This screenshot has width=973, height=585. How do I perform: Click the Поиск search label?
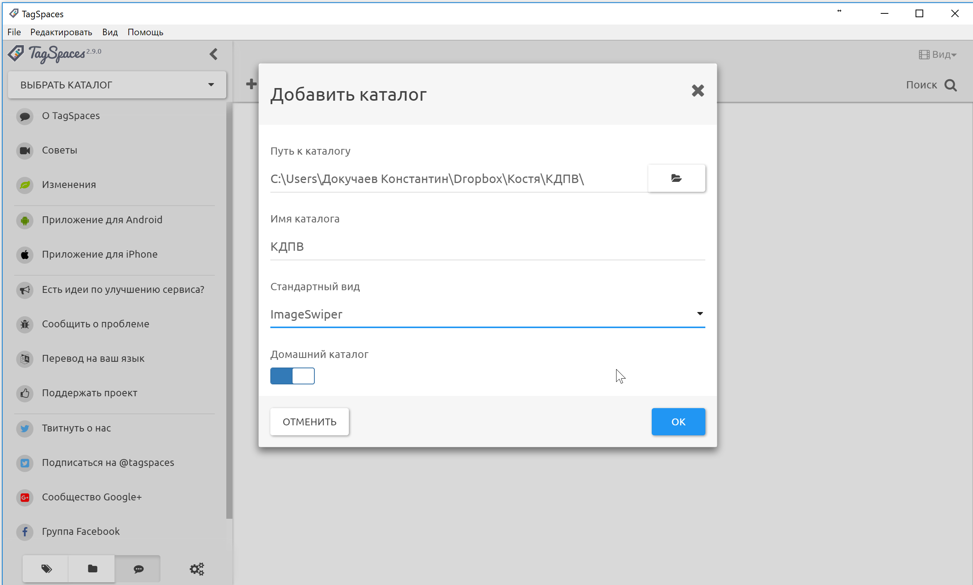921,85
